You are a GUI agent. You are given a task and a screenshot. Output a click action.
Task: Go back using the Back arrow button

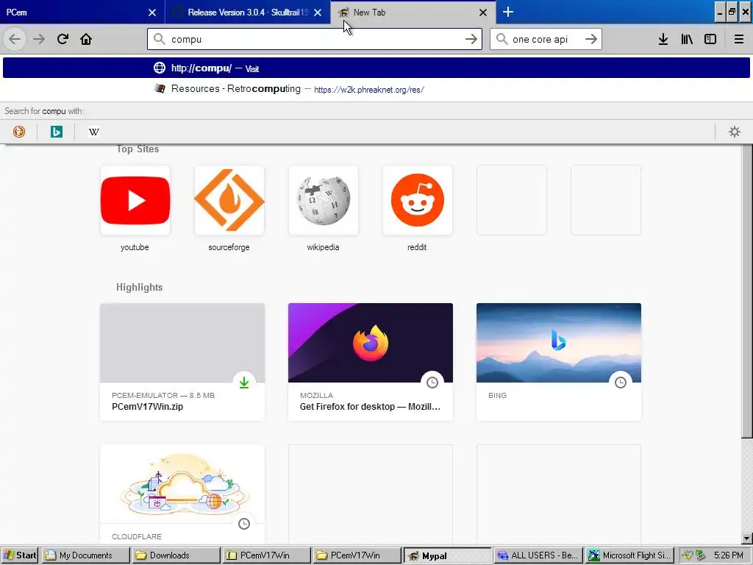(15, 39)
